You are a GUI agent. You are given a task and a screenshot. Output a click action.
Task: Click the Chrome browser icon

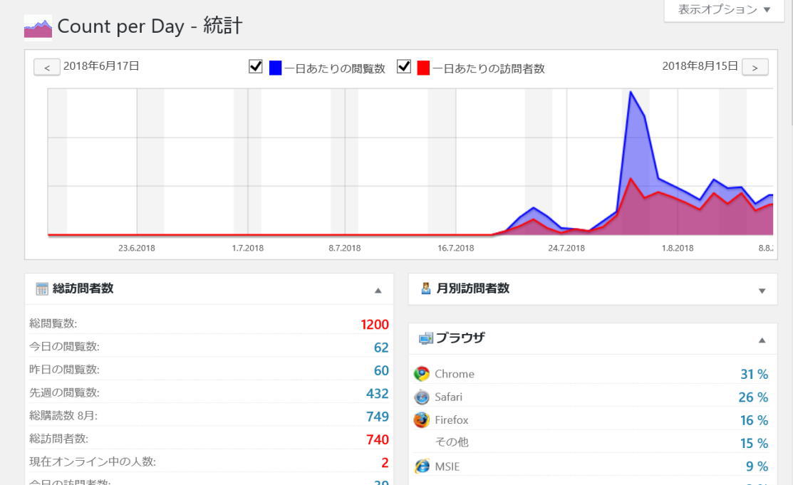coord(422,374)
